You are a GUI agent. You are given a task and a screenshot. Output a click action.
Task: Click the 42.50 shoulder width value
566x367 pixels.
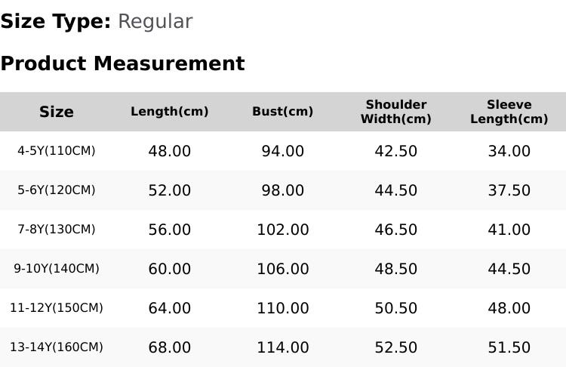pyautogui.click(x=396, y=151)
